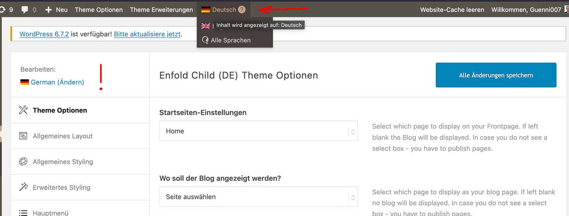Viewport: 569px width, 216px height.
Task: Open the Theme Erweiterungen admin bar menu
Action: tap(161, 9)
